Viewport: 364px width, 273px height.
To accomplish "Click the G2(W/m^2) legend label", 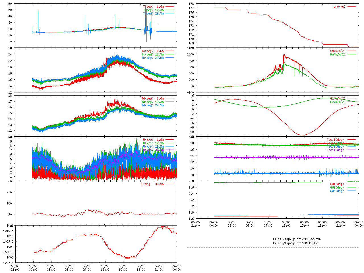I will click(338, 102).
